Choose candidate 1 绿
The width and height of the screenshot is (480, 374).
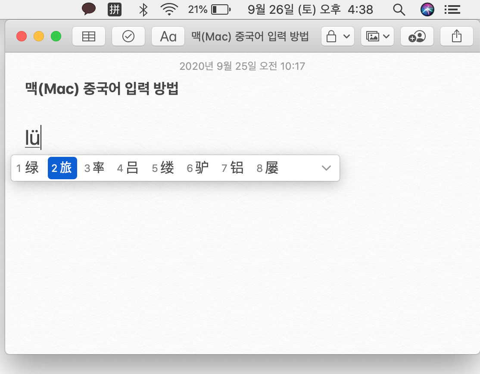tap(28, 168)
